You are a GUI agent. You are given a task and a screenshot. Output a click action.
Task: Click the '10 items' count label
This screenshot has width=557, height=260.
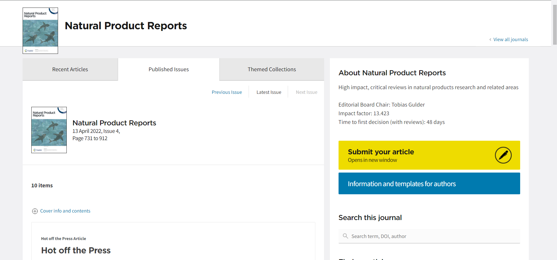[x=42, y=185]
